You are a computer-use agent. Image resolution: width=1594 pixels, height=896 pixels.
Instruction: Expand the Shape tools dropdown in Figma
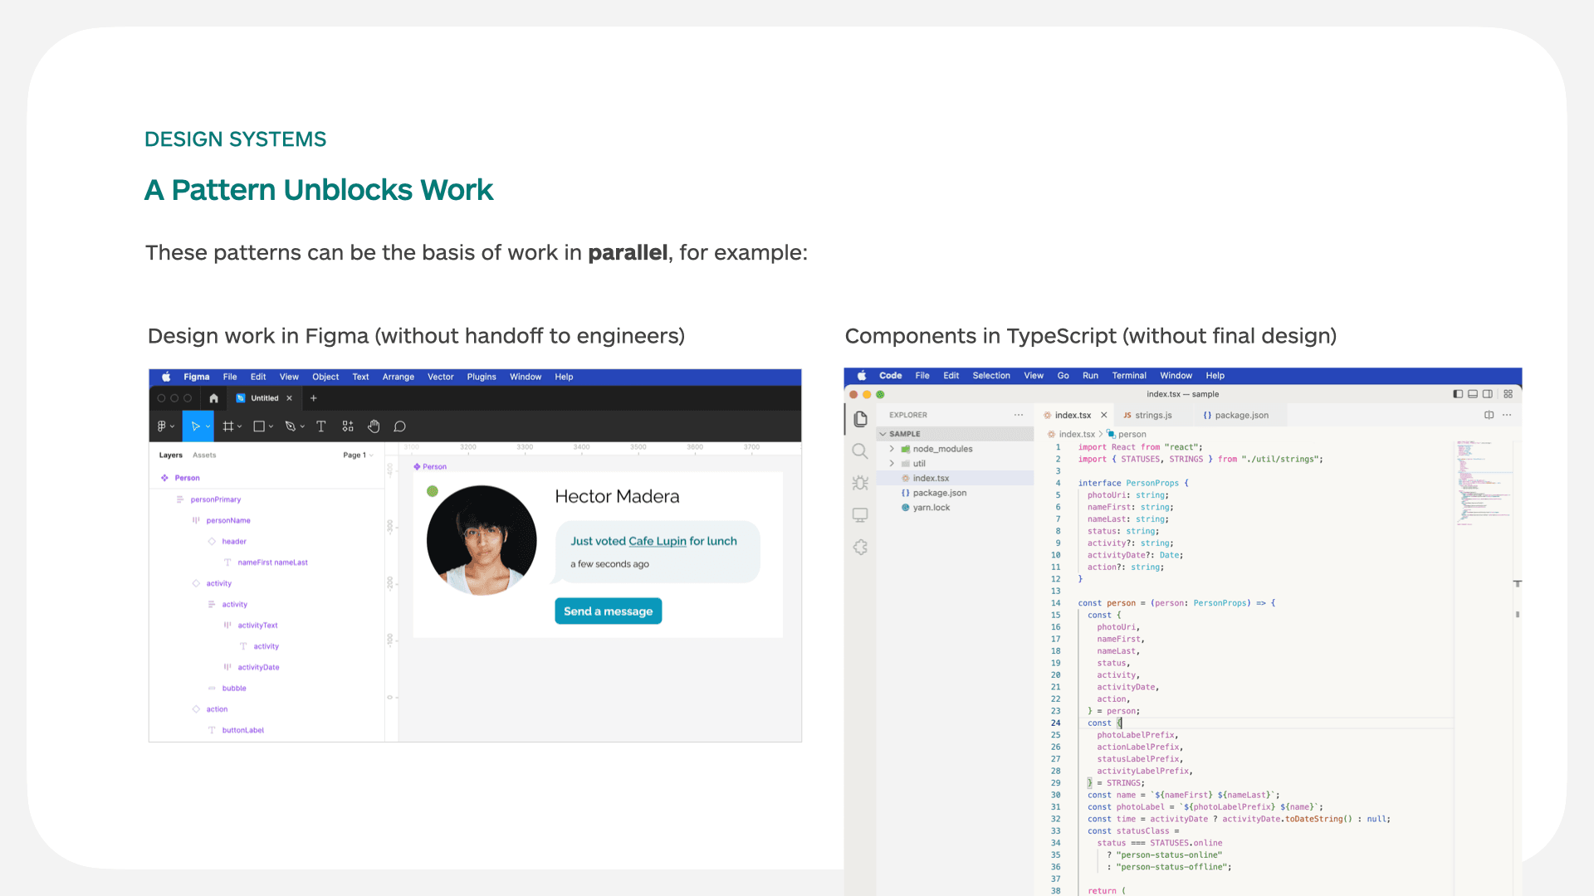click(x=270, y=426)
